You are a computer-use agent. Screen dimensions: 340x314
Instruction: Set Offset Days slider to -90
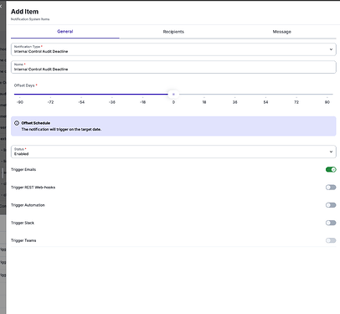coord(20,102)
